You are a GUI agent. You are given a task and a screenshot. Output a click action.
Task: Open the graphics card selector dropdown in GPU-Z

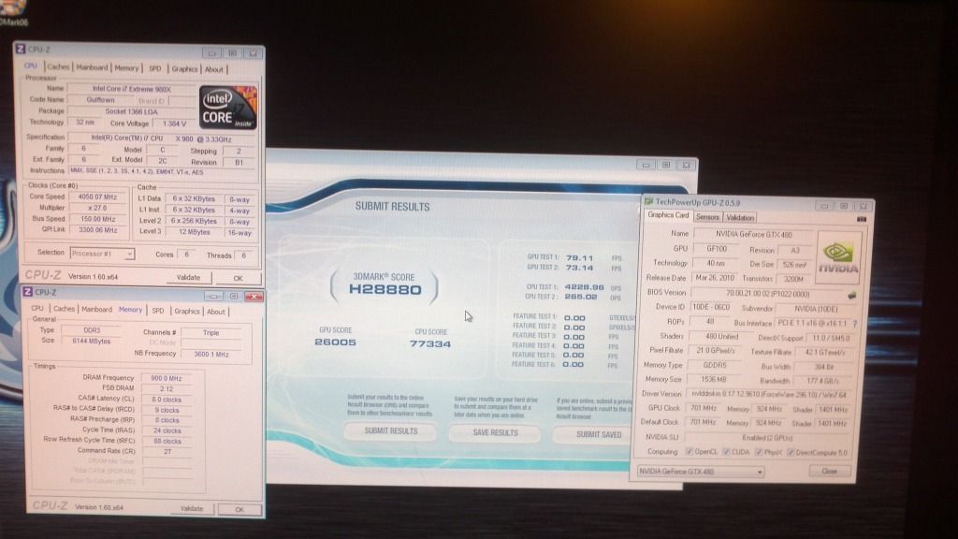700,472
